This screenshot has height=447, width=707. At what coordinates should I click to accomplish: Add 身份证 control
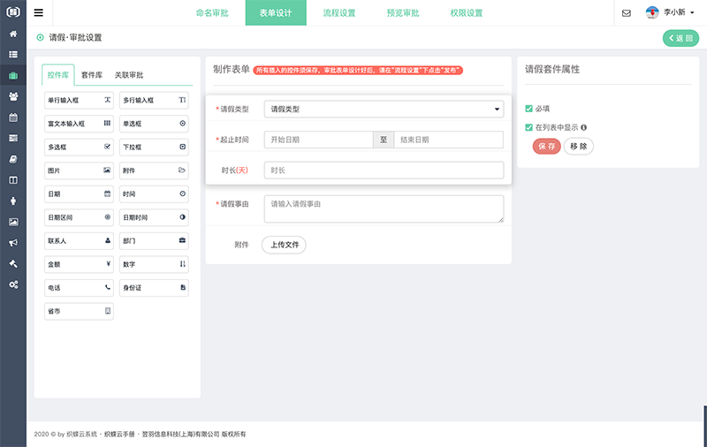pos(154,287)
